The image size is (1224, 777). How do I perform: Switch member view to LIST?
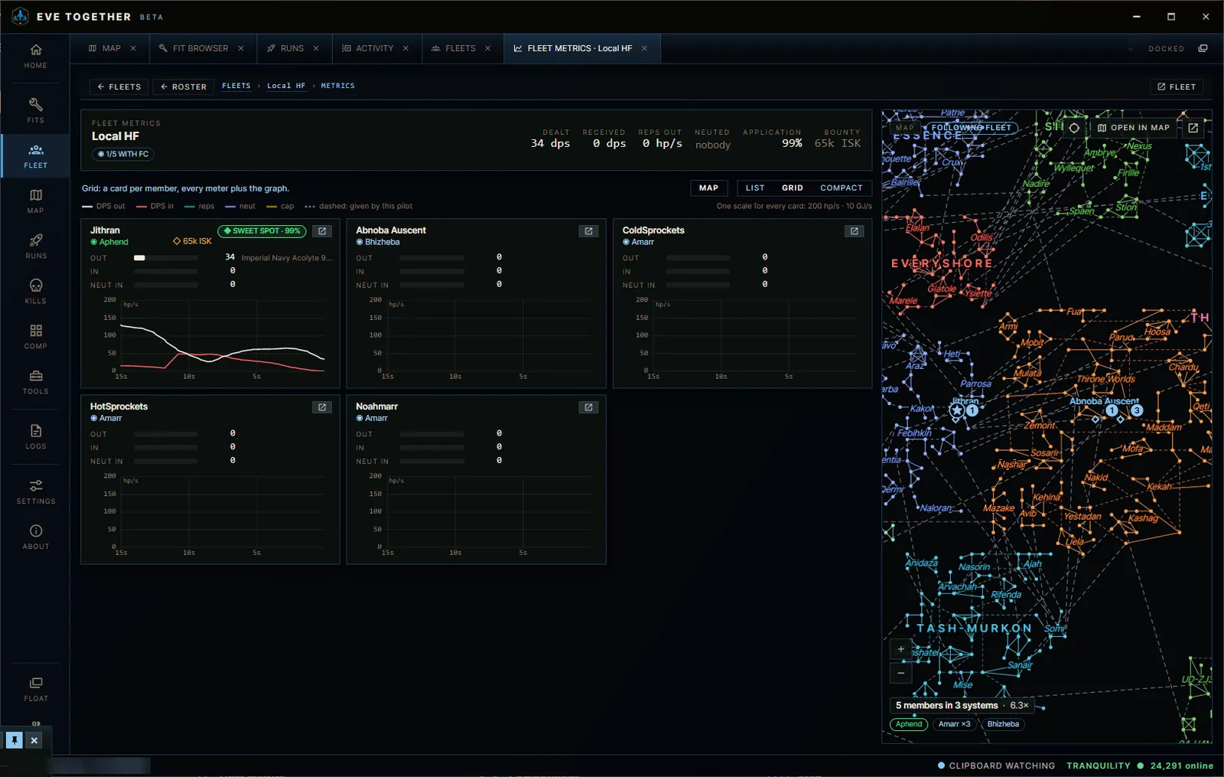pyautogui.click(x=755, y=188)
